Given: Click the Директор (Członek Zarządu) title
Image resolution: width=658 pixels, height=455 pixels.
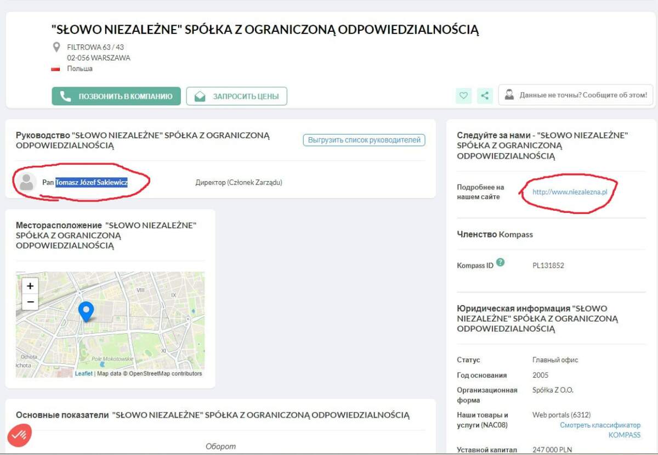Looking at the screenshot, I should point(239,182).
